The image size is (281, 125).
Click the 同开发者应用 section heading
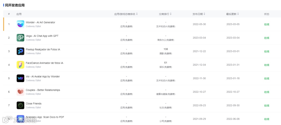pos(15,5)
